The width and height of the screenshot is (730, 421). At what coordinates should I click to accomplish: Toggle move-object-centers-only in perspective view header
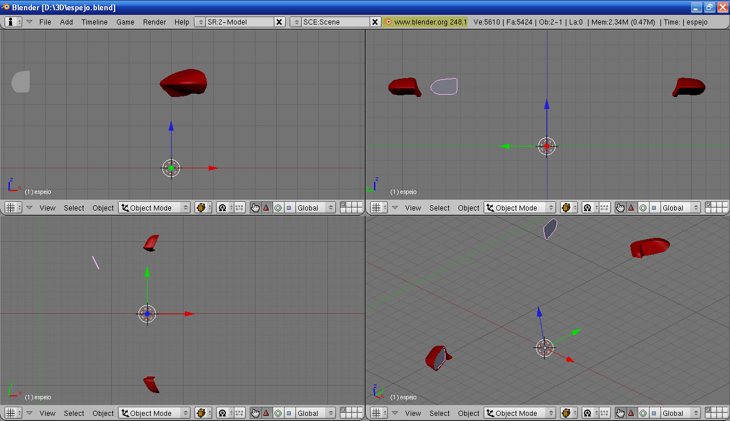click(605, 413)
